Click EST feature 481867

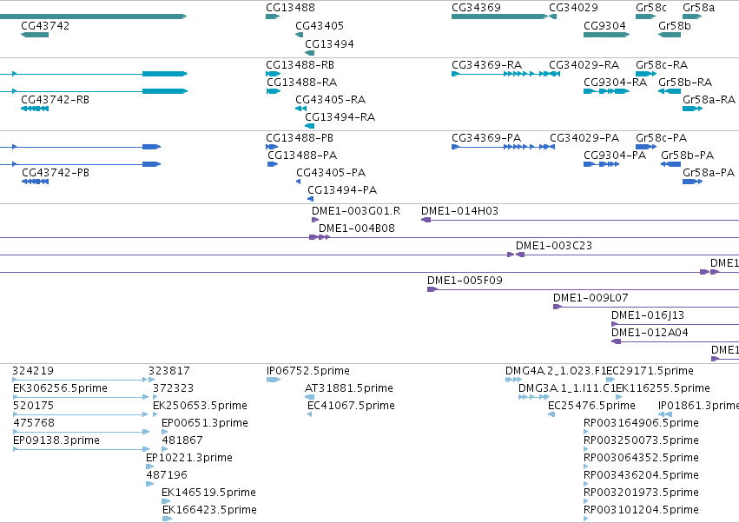tap(182, 440)
